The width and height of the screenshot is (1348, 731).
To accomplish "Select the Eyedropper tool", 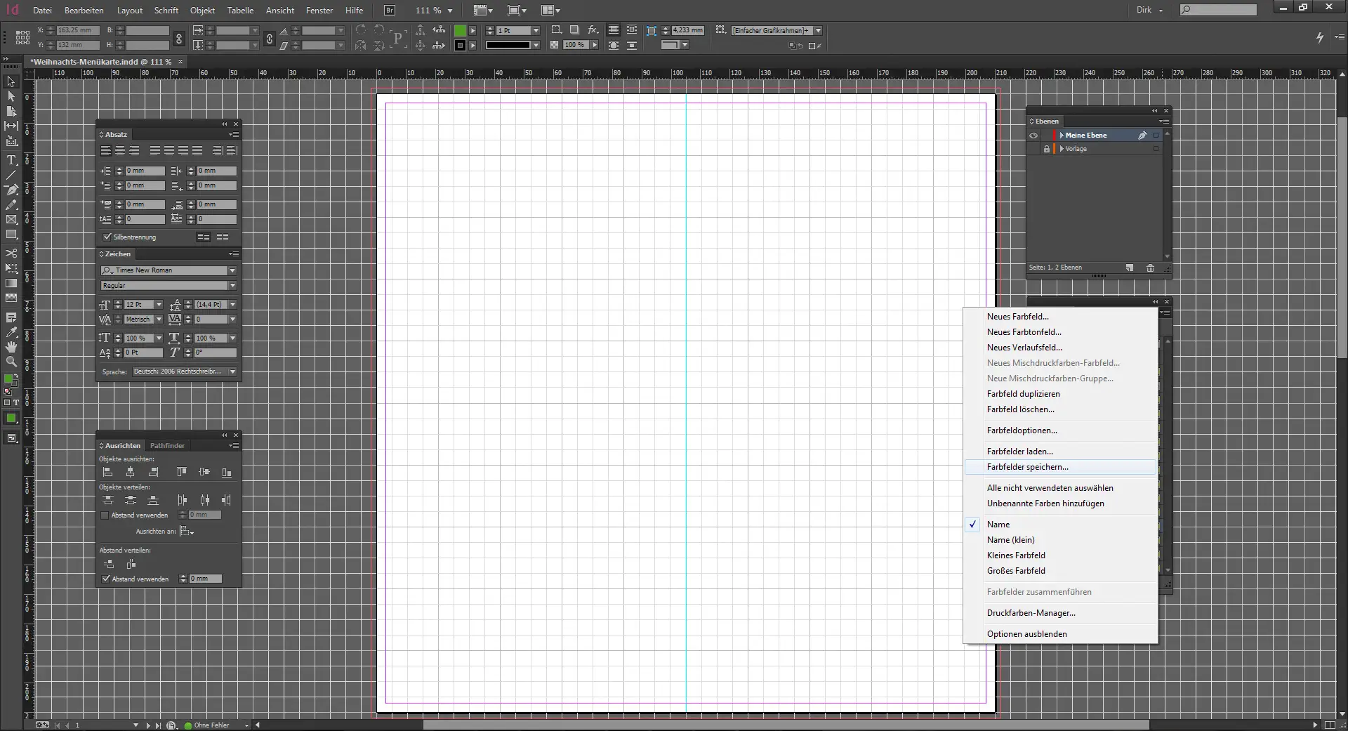I will tap(11, 332).
